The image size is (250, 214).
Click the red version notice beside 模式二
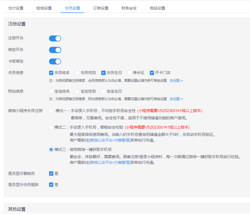coord(157,127)
